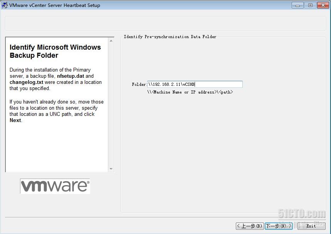This screenshot has height=234, width=331.
Task: Click the window title 'VMware vCenter Server Heartbeat Setup'
Action: (55, 5)
